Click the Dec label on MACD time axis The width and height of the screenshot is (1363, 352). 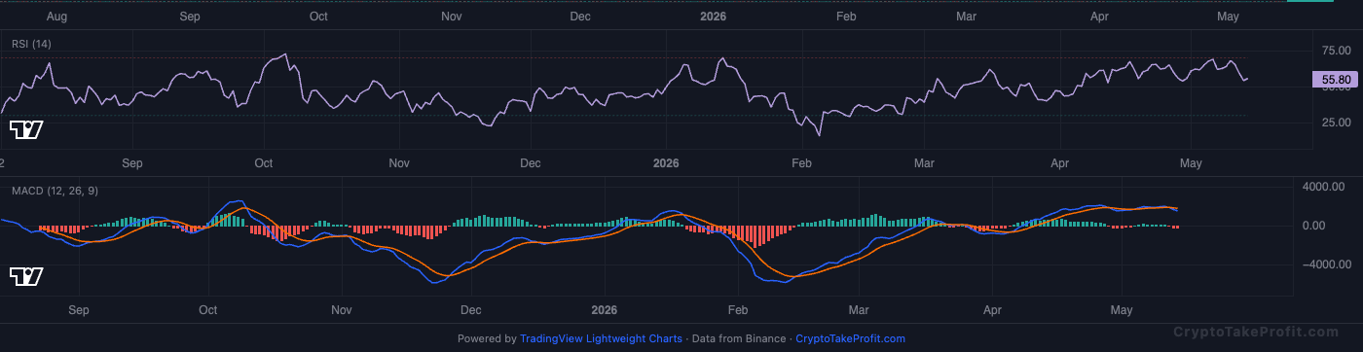tap(470, 311)
